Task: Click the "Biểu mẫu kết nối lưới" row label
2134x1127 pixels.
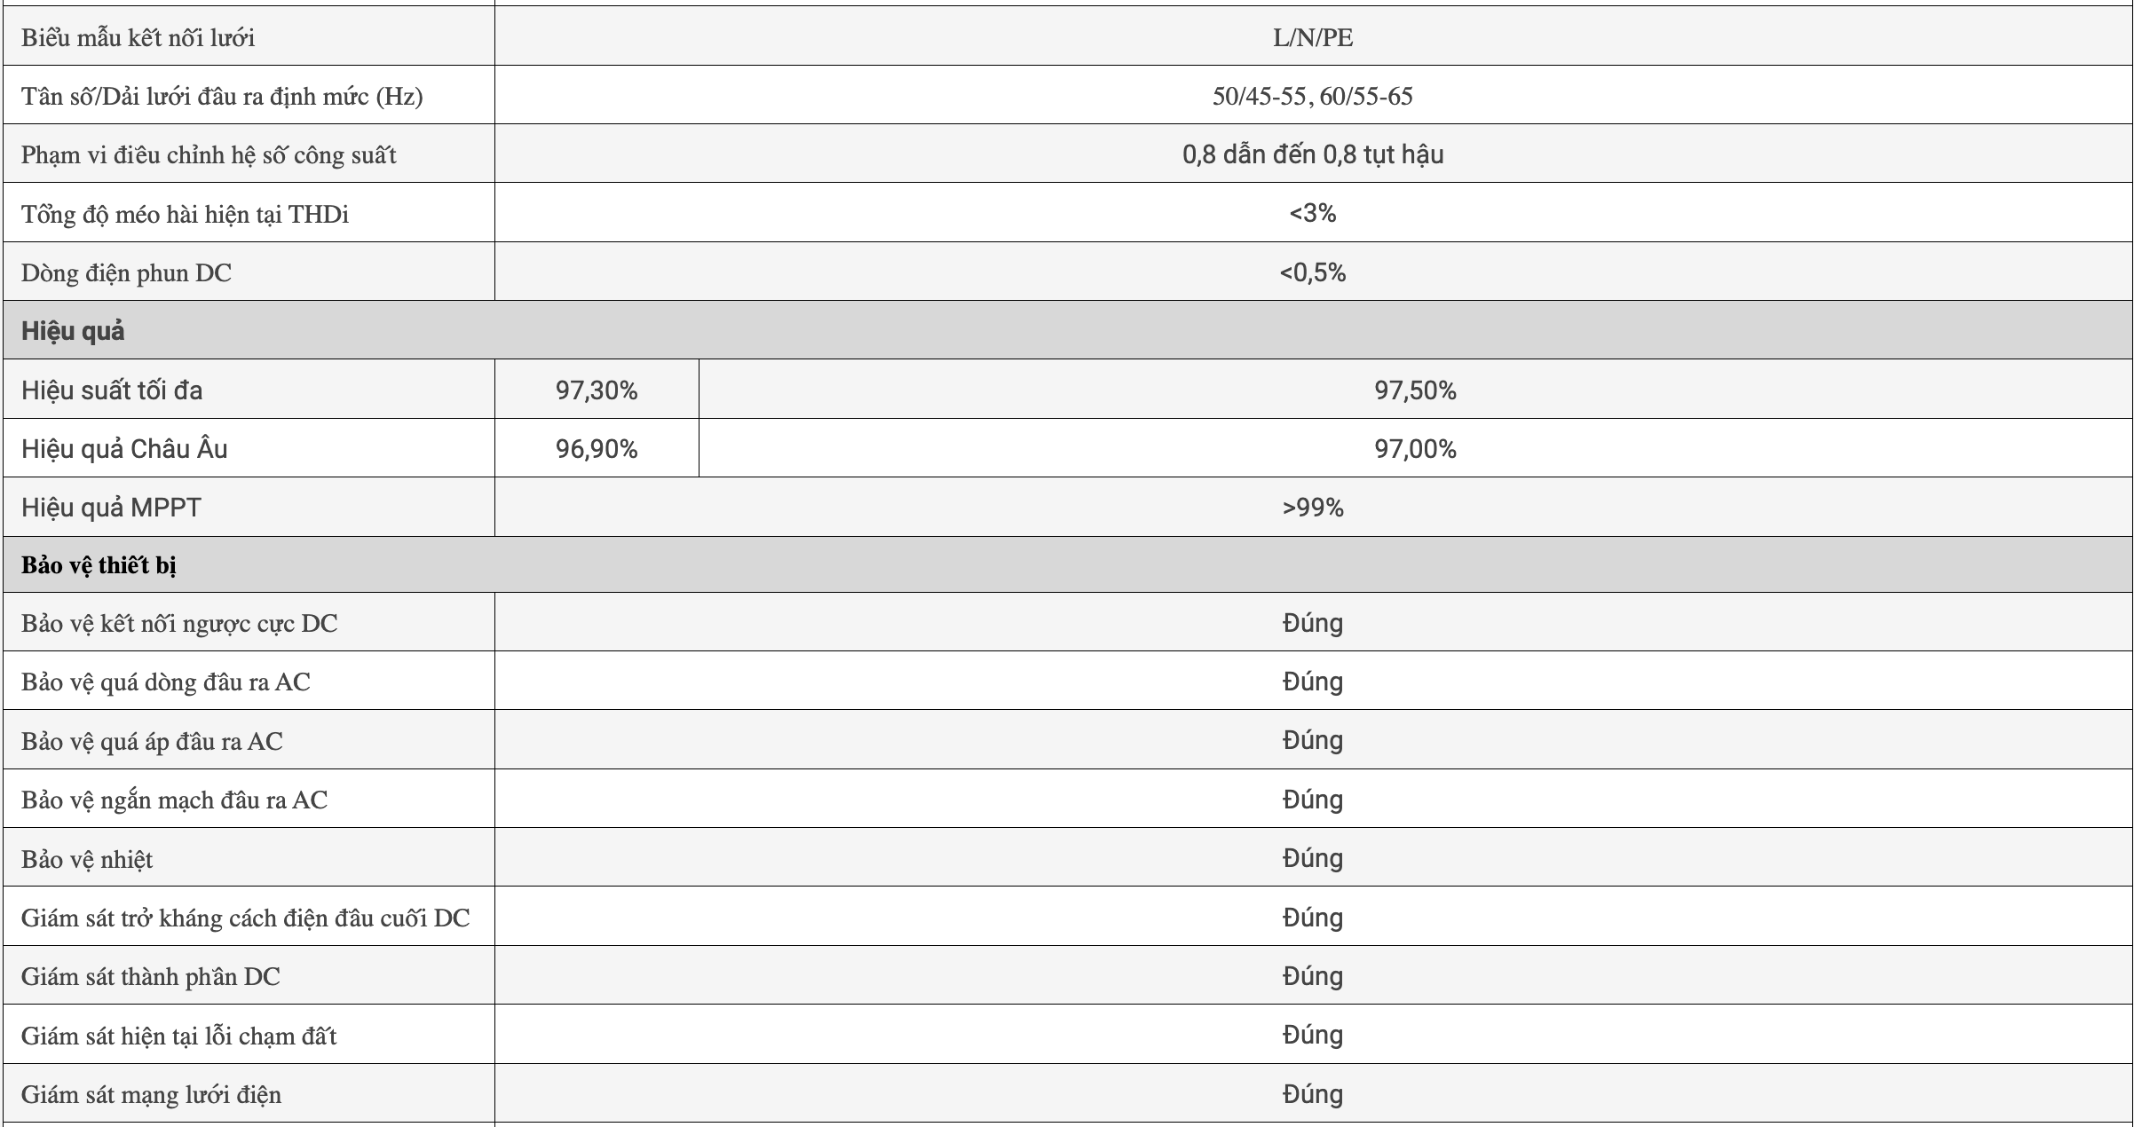Action: [x=138, y=37]
